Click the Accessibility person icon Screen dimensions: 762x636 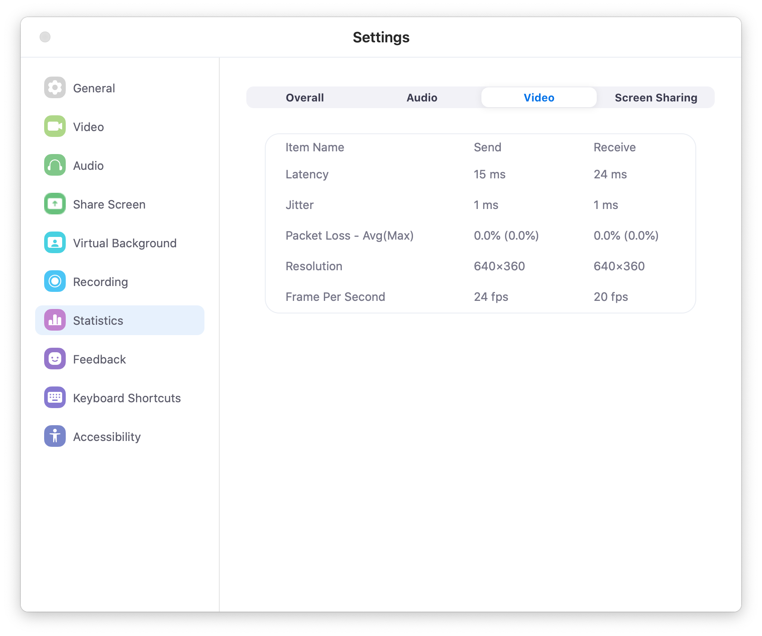click(x=55, y=436)
